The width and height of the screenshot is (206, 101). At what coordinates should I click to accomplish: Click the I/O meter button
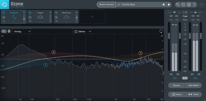[x=185, y=12]
